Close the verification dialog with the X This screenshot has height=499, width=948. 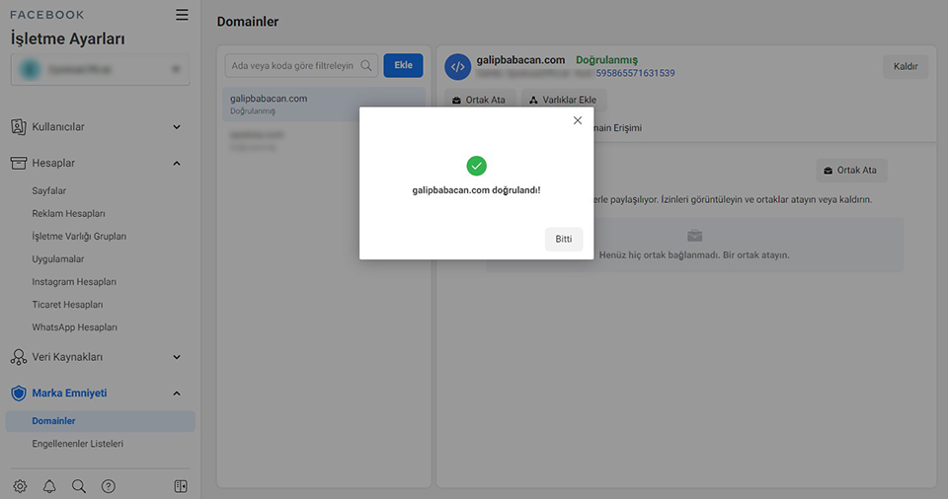[578, 120]
